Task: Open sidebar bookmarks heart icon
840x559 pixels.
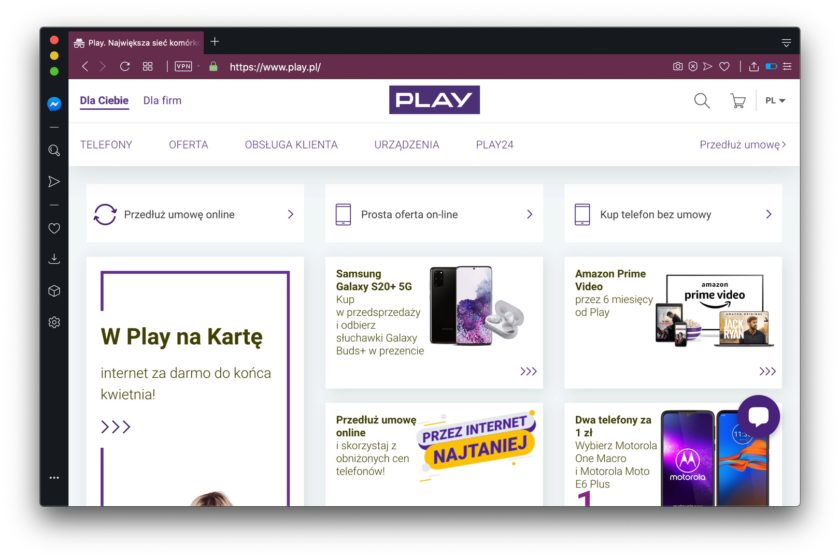Action: coord(54,228)
